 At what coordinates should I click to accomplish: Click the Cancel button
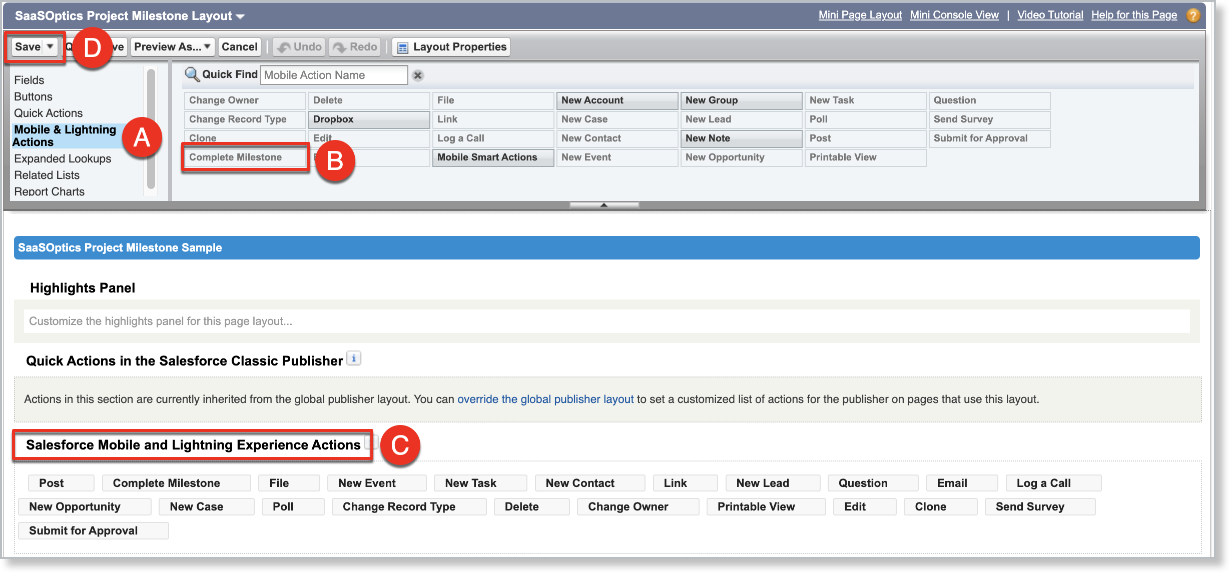[x=239, y=47]
